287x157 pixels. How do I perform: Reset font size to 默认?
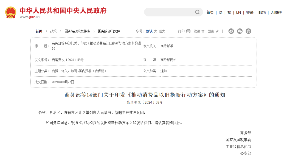149,31
